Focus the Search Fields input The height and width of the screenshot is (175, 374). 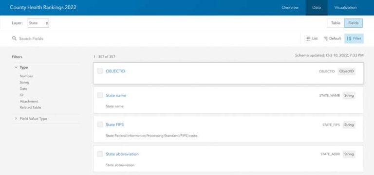[x=157, y=38]
